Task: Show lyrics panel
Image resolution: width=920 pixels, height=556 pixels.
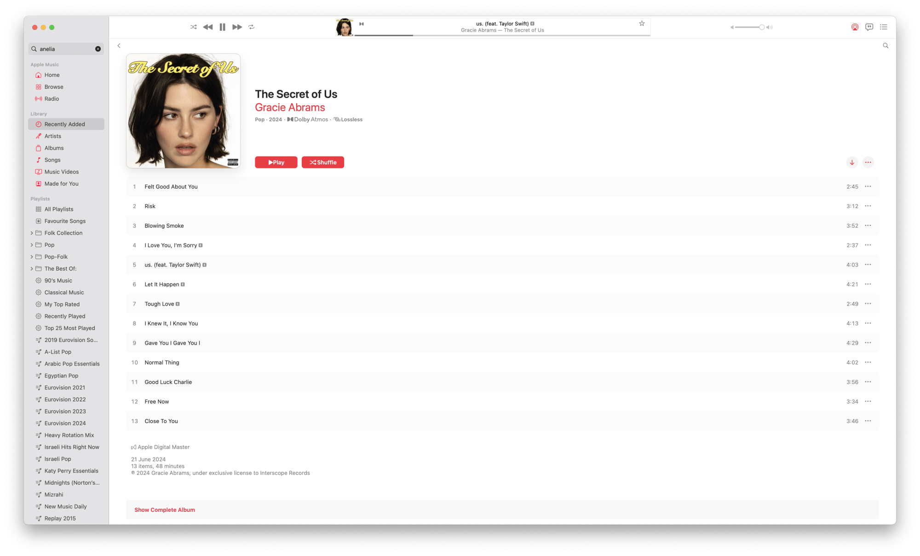Action: [x=869, y=27]
